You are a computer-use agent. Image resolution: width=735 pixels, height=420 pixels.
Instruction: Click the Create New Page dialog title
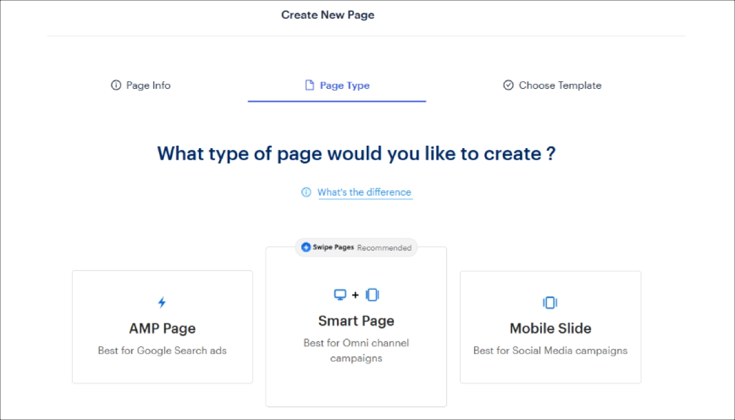click(x=327, y=14)
